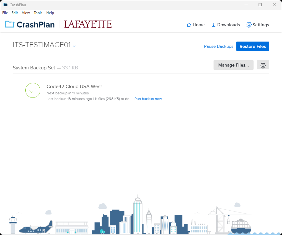Click the CrashPlan folder logo

click(x=9, y=24)
